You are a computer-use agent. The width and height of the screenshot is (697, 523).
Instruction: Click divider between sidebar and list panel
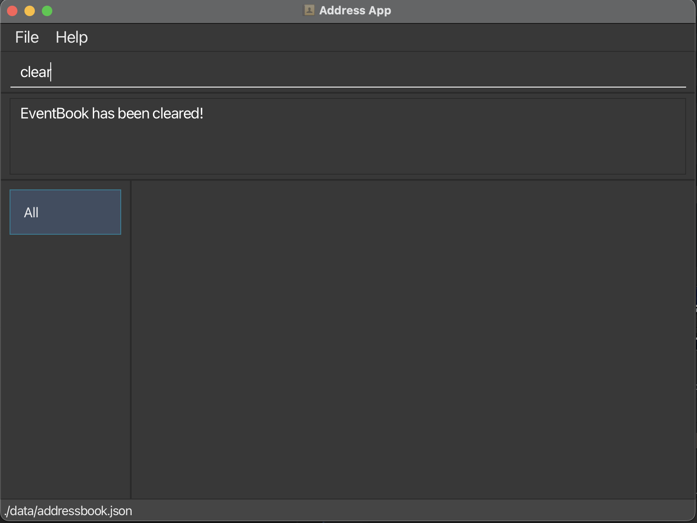click(131, 340)
